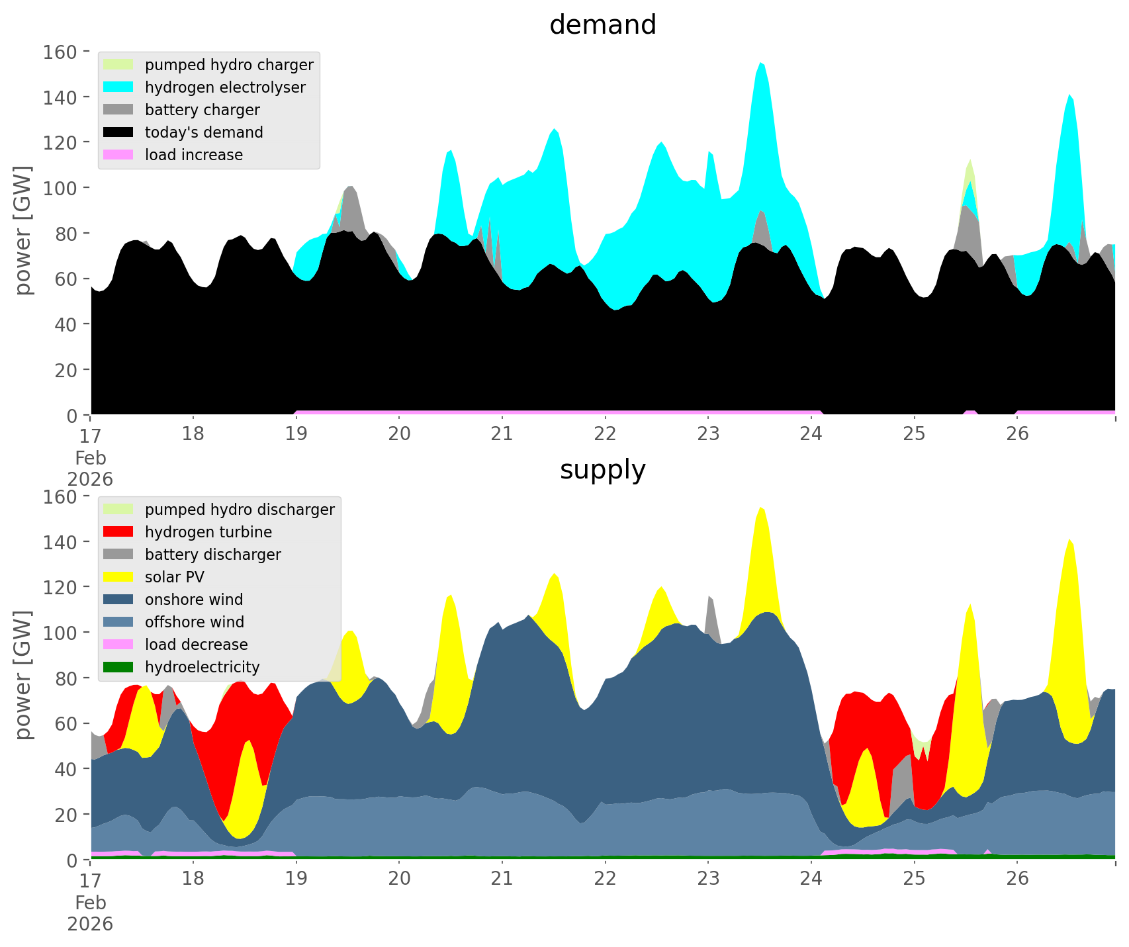Click the date 21 tick on demand chart

coord(502,434)
